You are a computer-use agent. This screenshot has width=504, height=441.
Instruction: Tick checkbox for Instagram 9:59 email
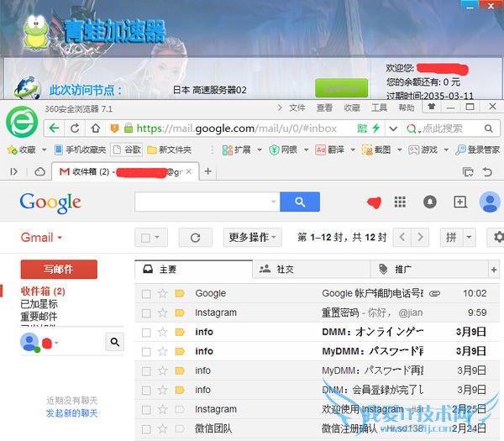pyautogui.click(x=146, y=313)
